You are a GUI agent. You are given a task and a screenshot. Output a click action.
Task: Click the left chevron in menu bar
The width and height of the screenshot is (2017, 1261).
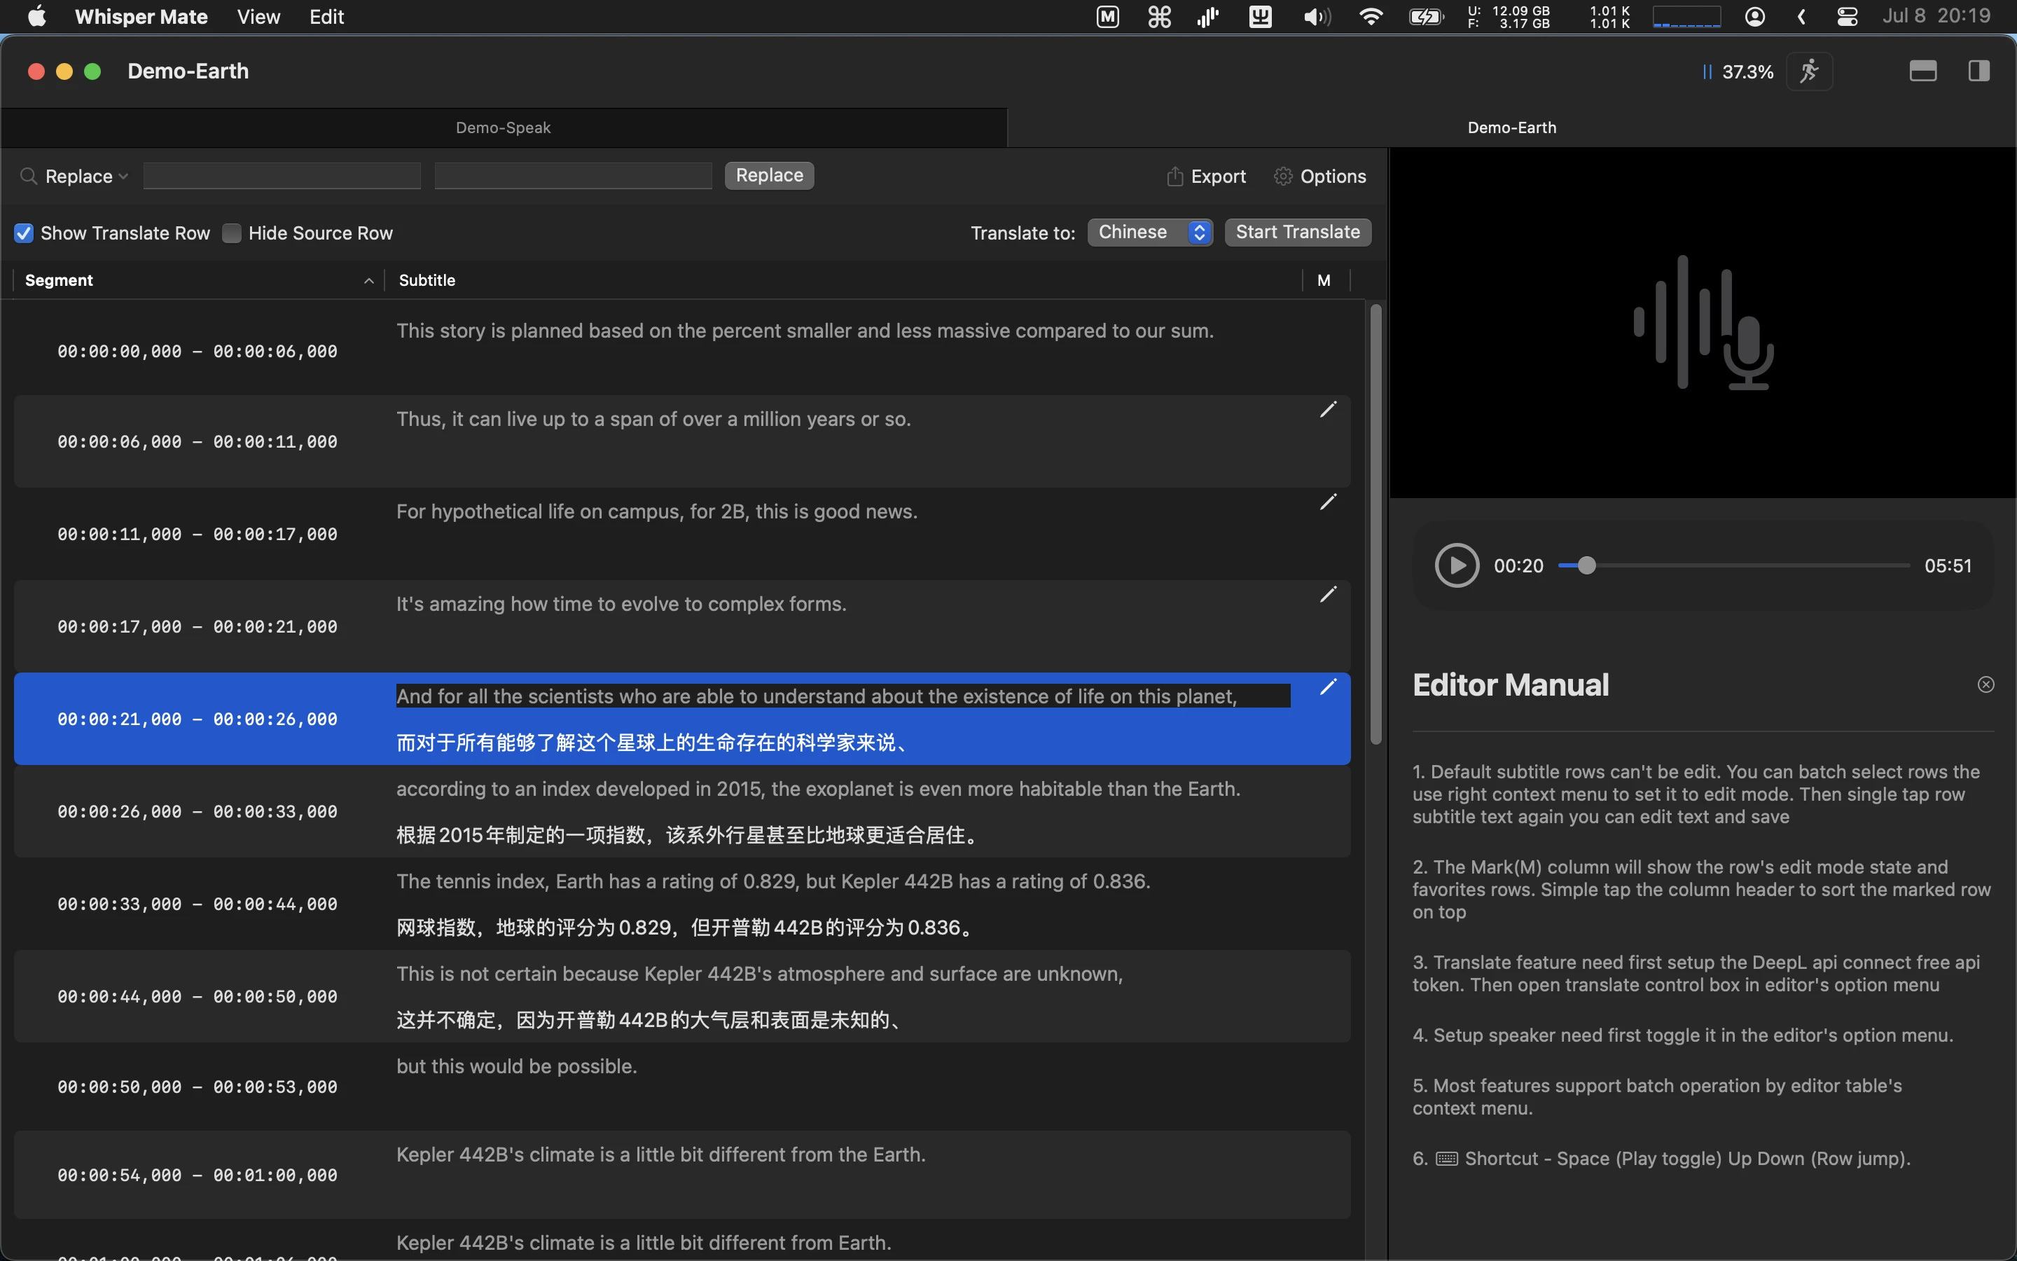(1801, 17)
